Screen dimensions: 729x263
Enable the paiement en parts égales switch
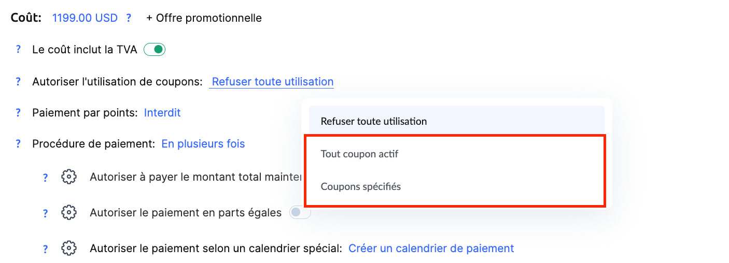[x=300, y=213]
